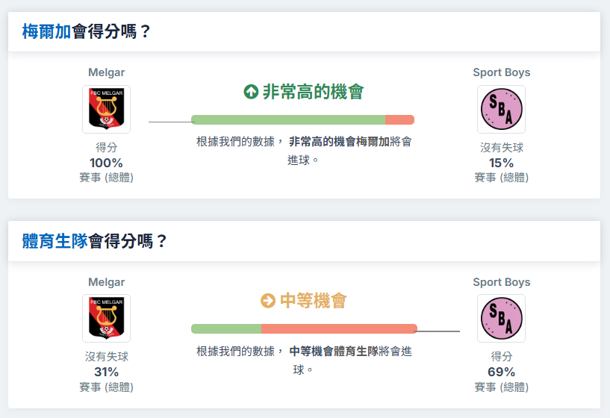
Task: Open the 體育生隊 link in second heading
Action: pos(55,241)
